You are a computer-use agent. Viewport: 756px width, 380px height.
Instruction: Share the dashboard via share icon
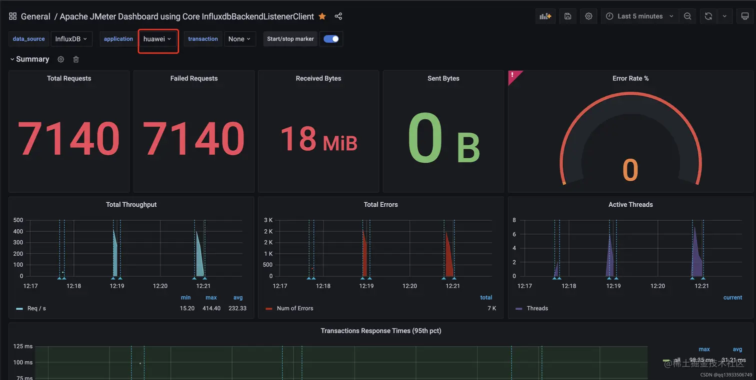point(338,16)
